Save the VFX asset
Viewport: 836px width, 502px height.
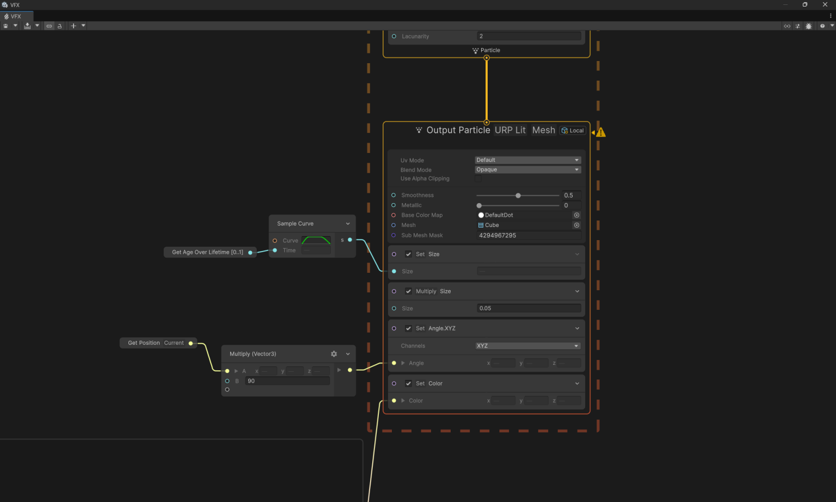click(4, 26)
